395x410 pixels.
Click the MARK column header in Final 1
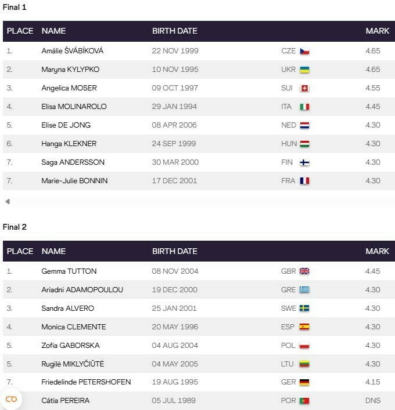click(377, 31)
